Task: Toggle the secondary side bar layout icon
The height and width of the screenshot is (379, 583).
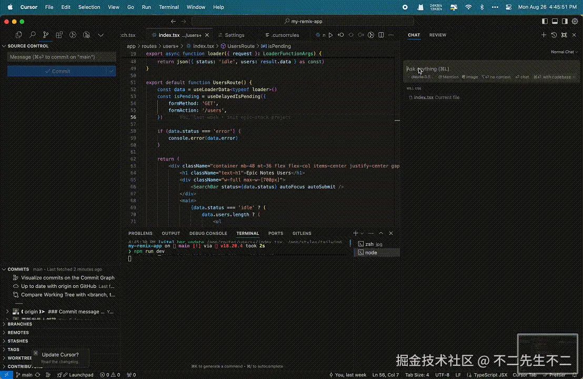Action: tap(565, 22)
